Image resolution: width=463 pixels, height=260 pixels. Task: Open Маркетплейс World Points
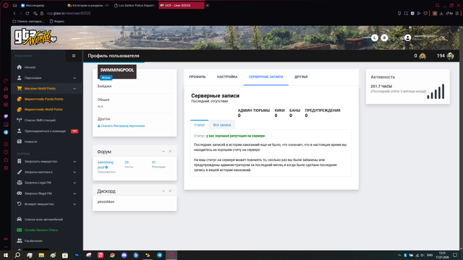tap(43, 109)
